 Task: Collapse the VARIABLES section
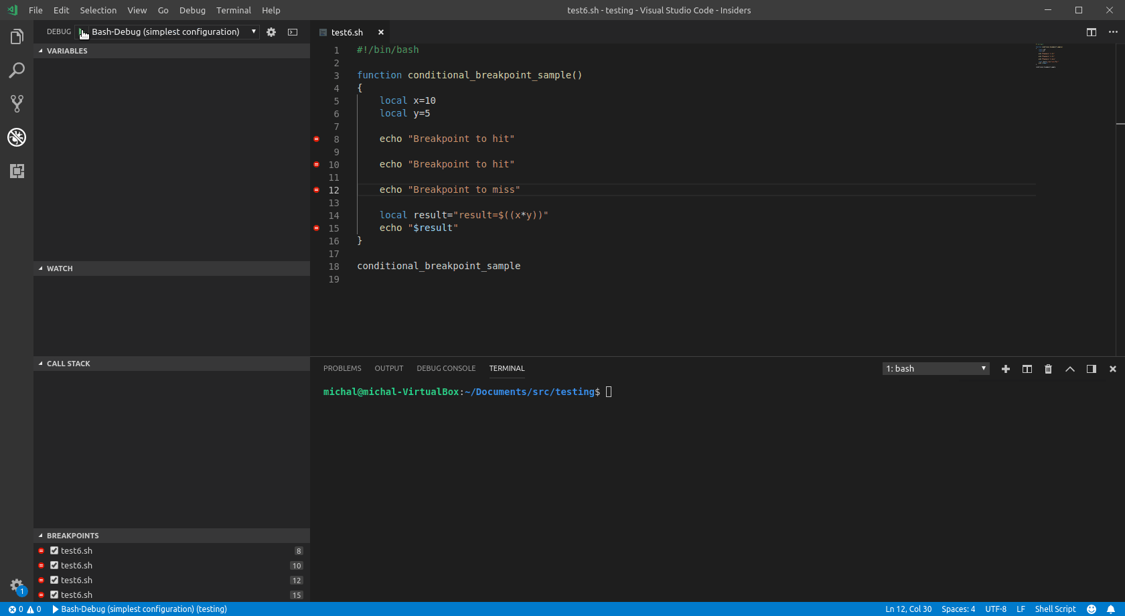(171, 51)
